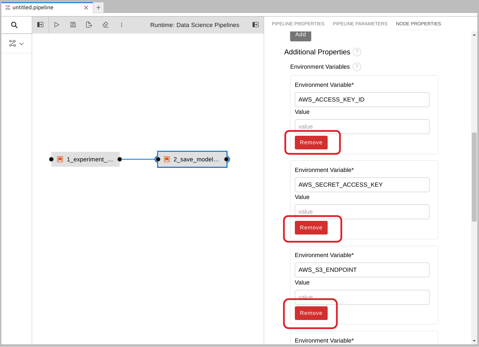The width and height of the screenshot is (479, 347).
Task: Open the three-dot overflow menu
Action: [x=122, y=25]
